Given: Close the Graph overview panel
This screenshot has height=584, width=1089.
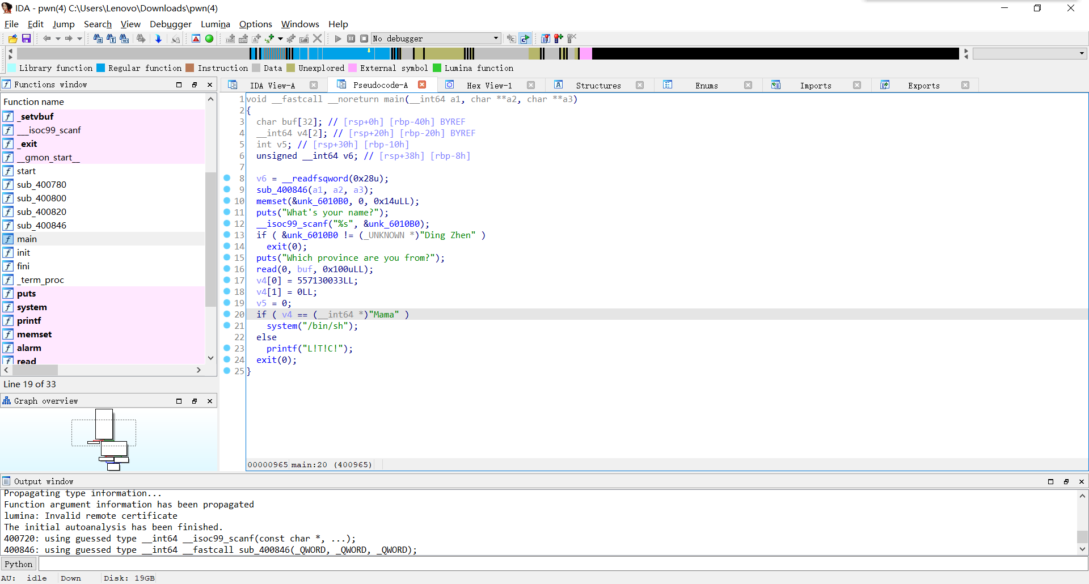Looking at the screenshot, I should 210,401.
